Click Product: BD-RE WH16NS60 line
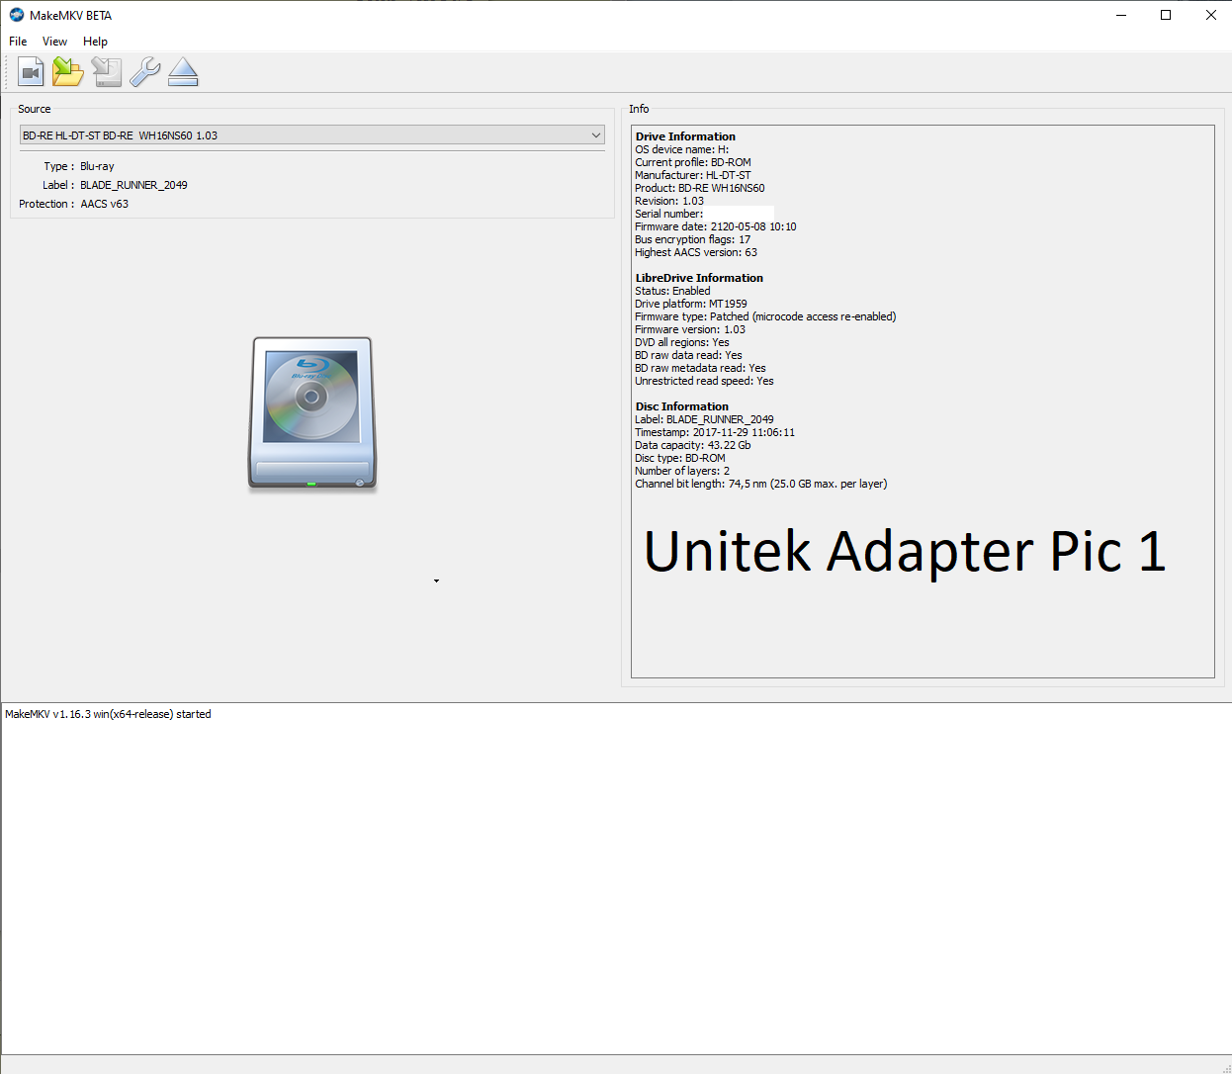Screen dimensions: 1232x1074 pyautogui.click(x=699, y=188)
